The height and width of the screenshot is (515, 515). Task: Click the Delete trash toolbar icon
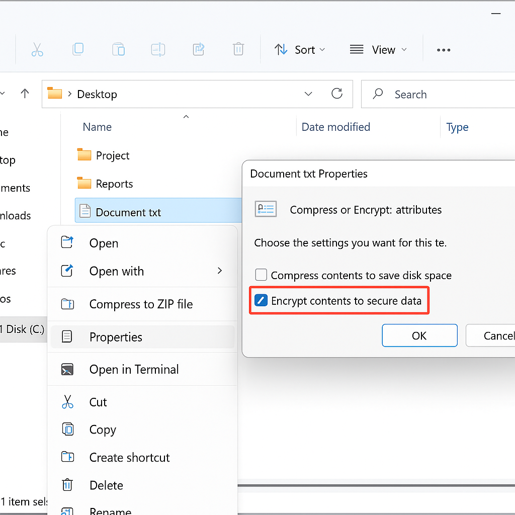[238, 49]
